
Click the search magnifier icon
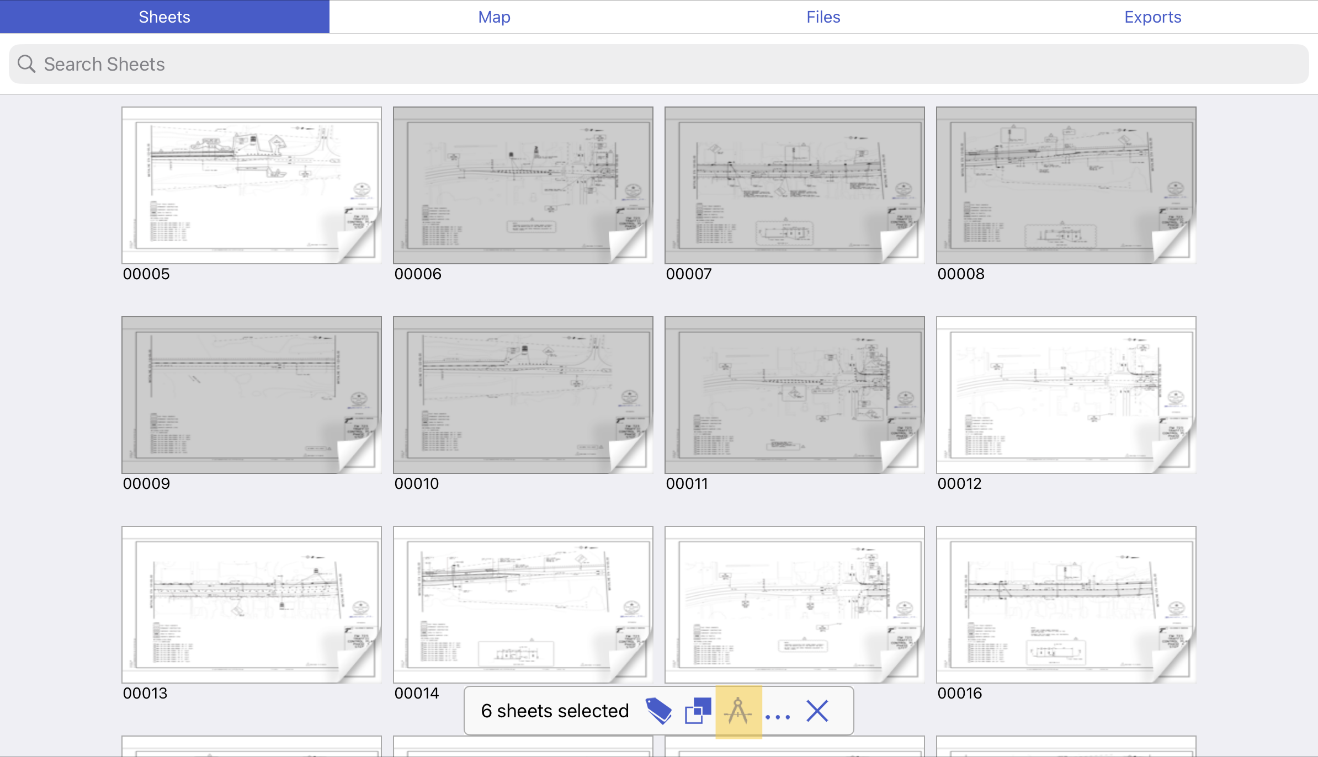[x=25, y=63]
